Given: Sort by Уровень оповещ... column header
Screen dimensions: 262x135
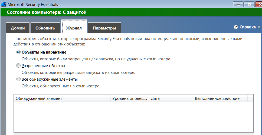Looking at the screenshot, I should click(130, 98).
